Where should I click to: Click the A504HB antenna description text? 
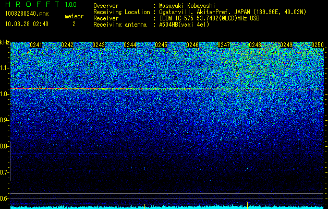[x=184, y=25]
